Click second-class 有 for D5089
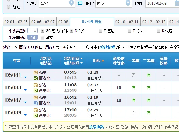The height and width of the screenshot is (132, 179). coord(148,112)
